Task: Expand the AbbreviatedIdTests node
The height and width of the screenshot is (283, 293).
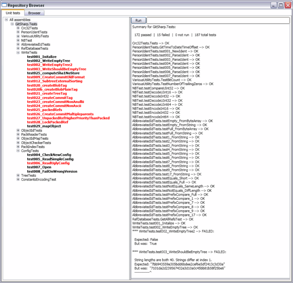Action: click(18, 44)
